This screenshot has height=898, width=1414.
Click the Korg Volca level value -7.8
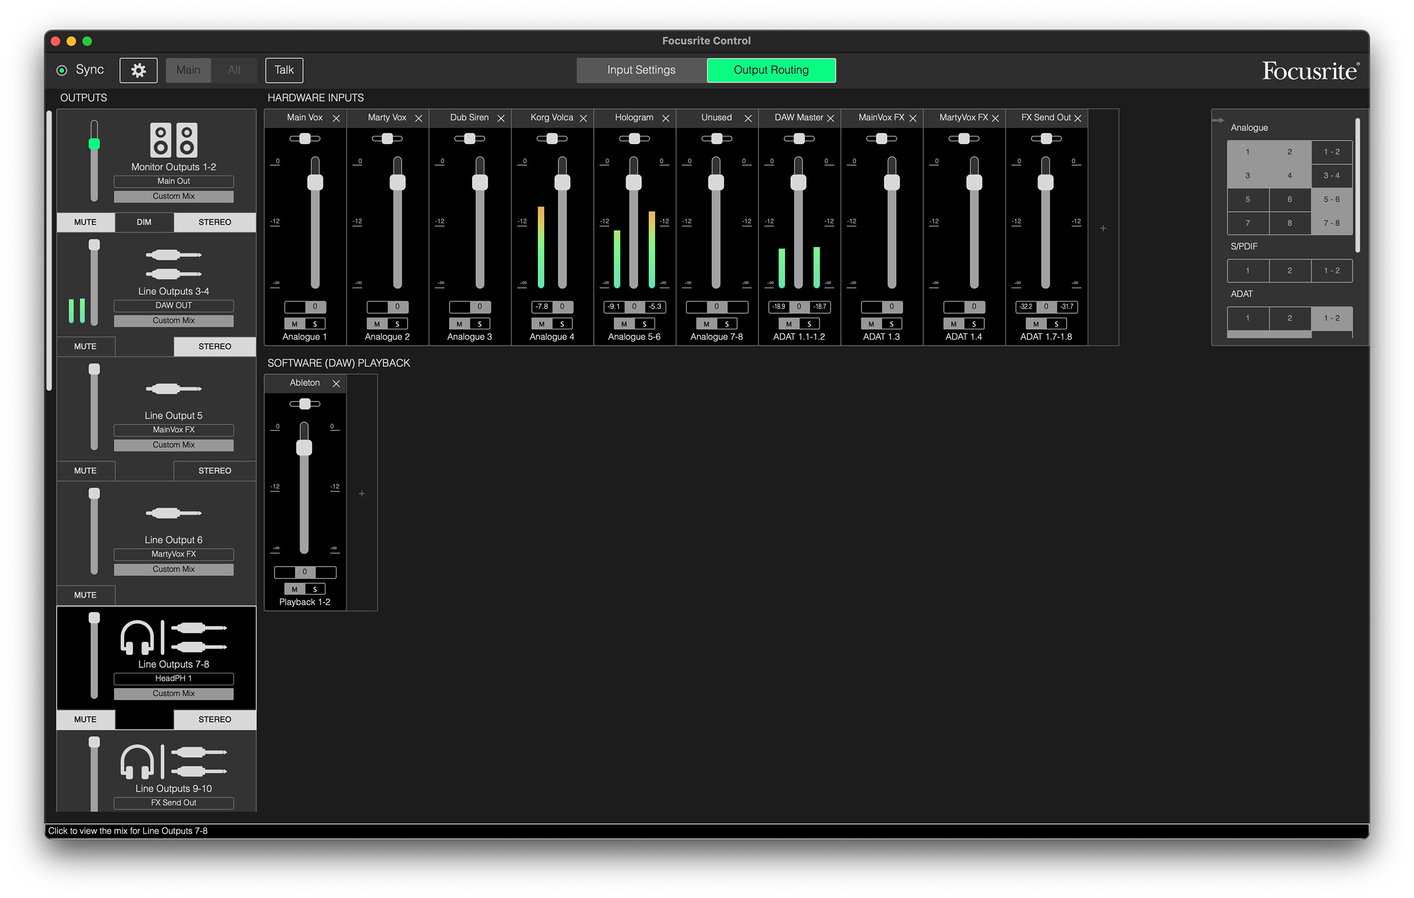point(541,307)
